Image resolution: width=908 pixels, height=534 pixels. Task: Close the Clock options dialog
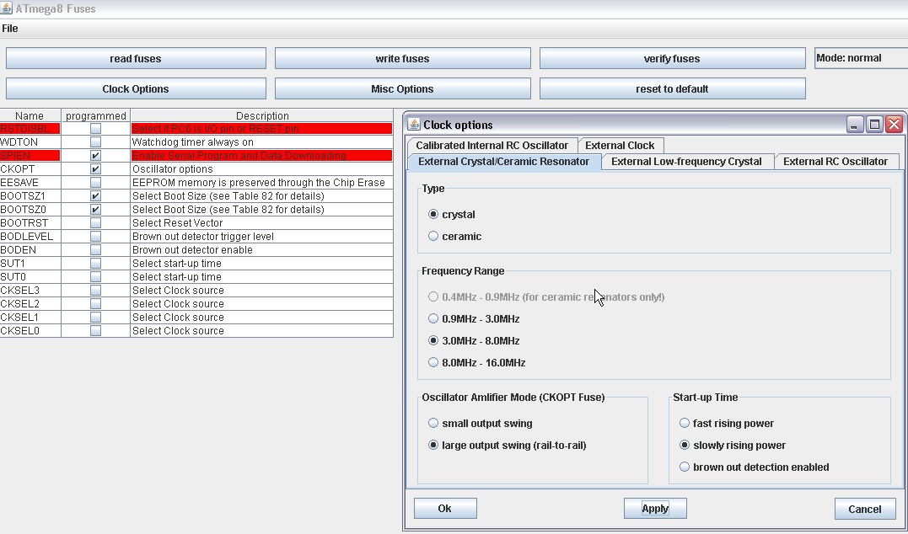[x=895, y=125]
